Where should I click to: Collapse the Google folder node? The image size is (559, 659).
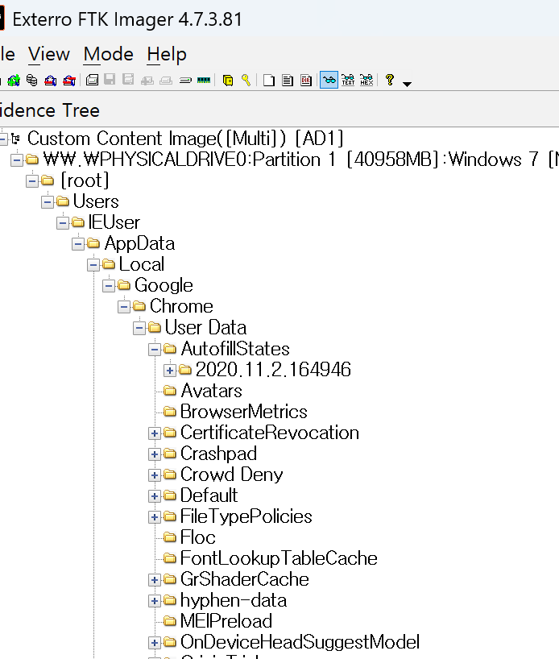pos(109,286)
